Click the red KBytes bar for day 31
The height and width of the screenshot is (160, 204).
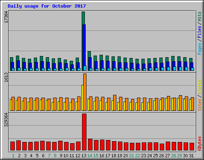click(x=192, y=147)
